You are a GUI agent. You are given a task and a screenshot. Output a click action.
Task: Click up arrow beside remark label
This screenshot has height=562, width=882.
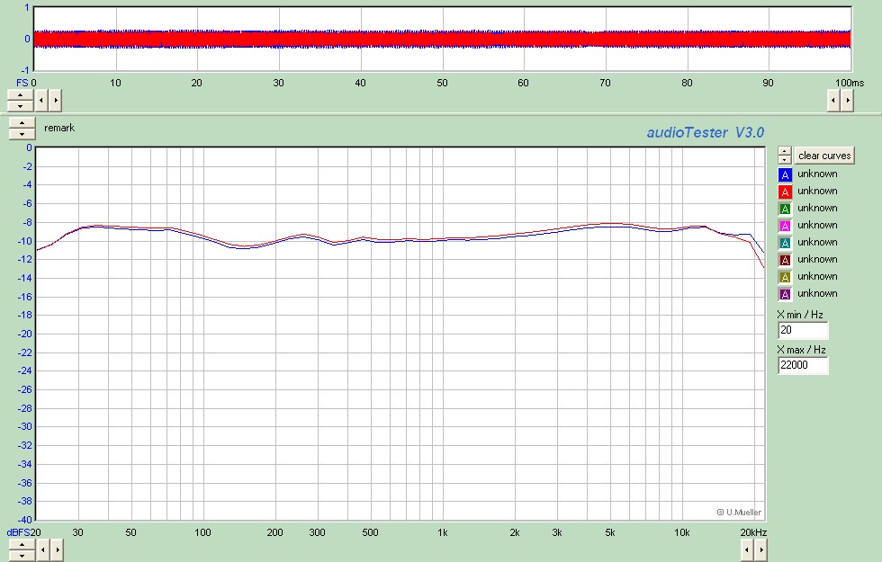click(x=22, y=122)
